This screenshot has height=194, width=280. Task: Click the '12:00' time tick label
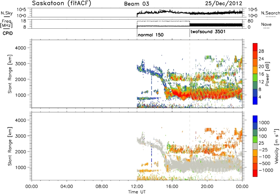(x=137, y=187)
